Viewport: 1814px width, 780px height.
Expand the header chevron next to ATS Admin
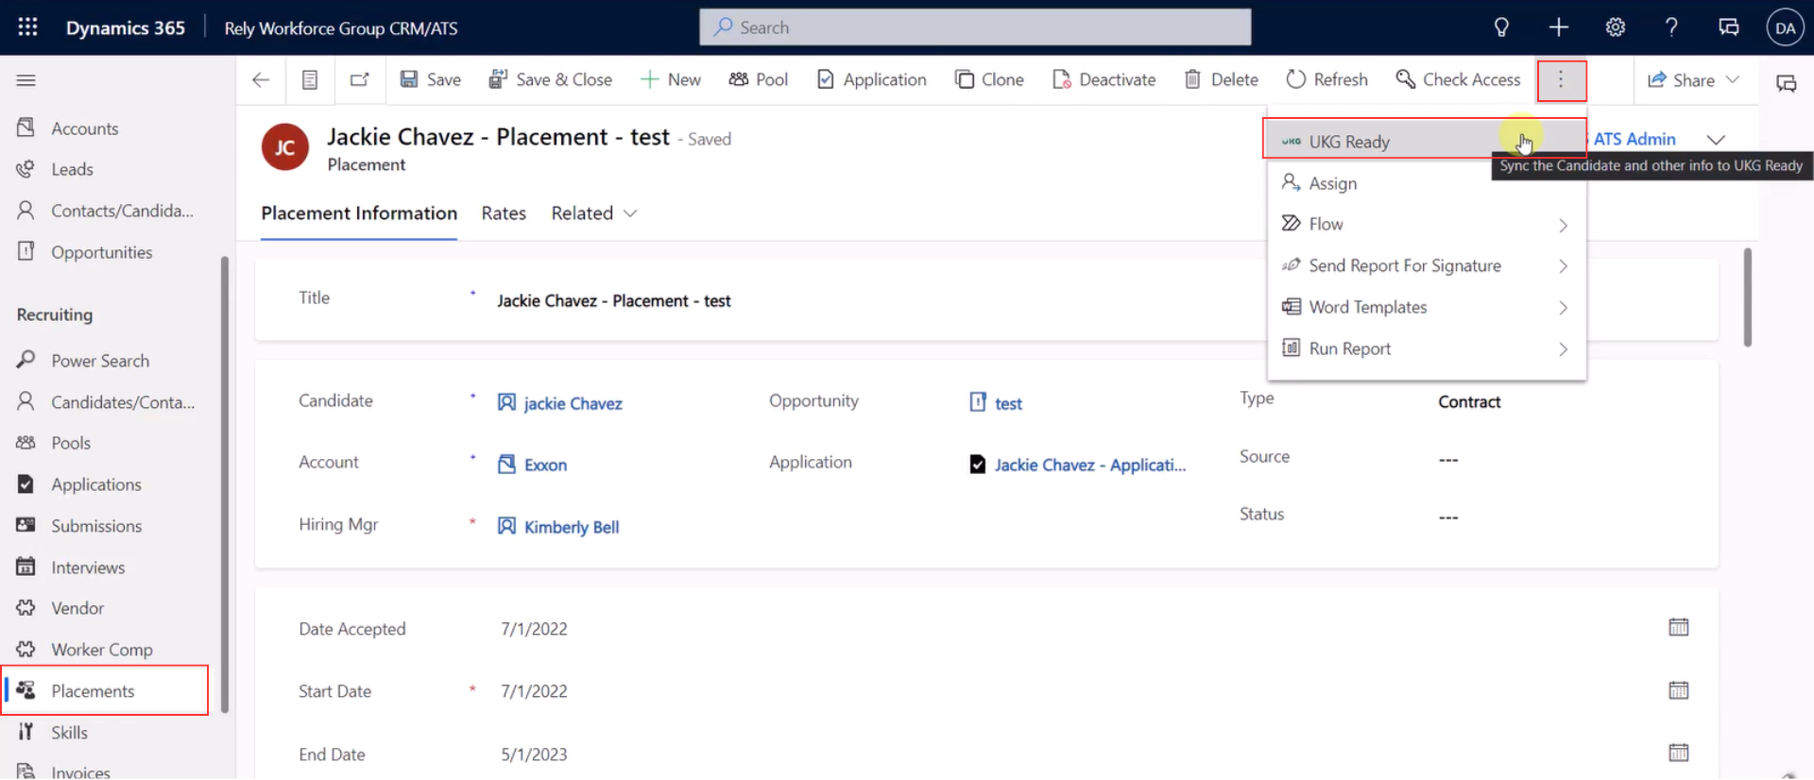click(1717, 140)
